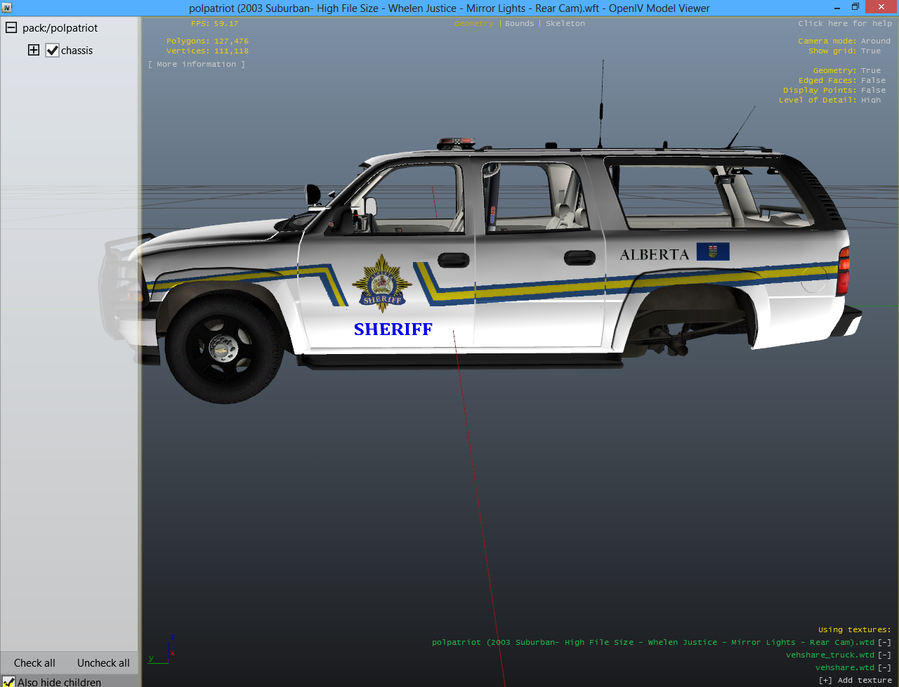The width and height of the screenshot is (899, 687).
Task: Remove the polpatriot .wtd texture with [-]
Action: tap(884, 643)
